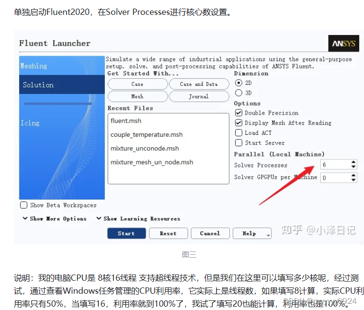364x310 pixels.
Task: Open recent file couple_temperature.msh
Action: [x=147, y=135]
